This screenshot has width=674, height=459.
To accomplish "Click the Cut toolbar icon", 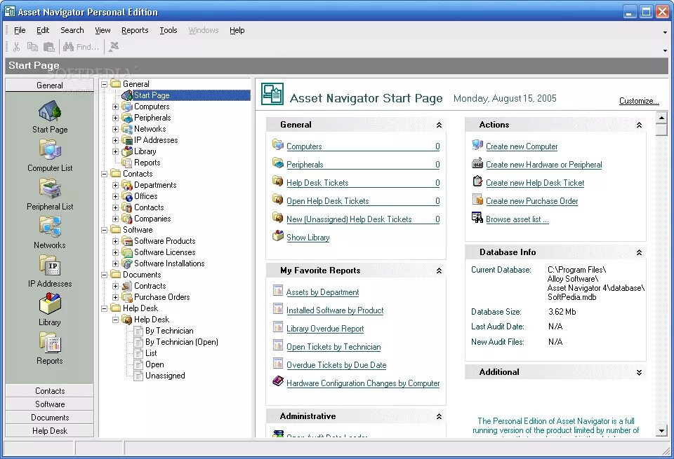I will point(16,47).
